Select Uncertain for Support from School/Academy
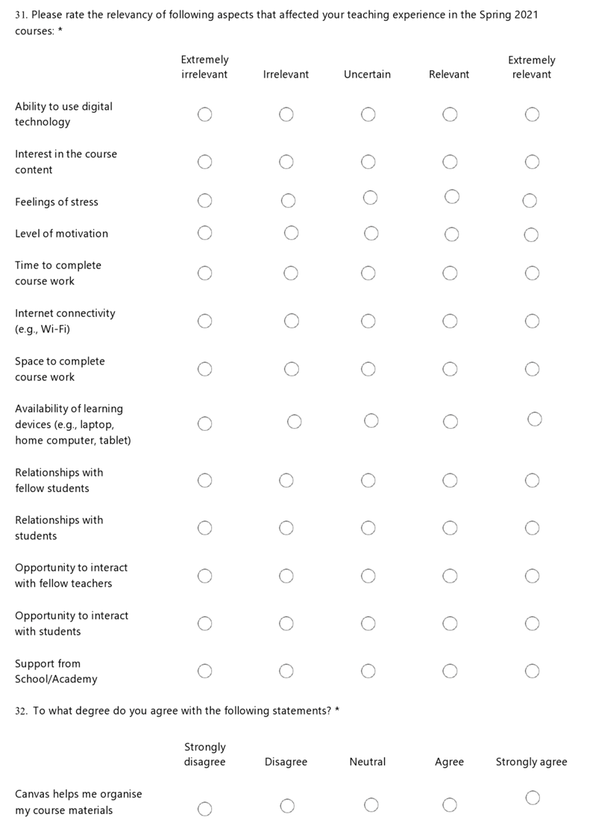The width and height of the screenshot is (590, 826). pos(368,671)
